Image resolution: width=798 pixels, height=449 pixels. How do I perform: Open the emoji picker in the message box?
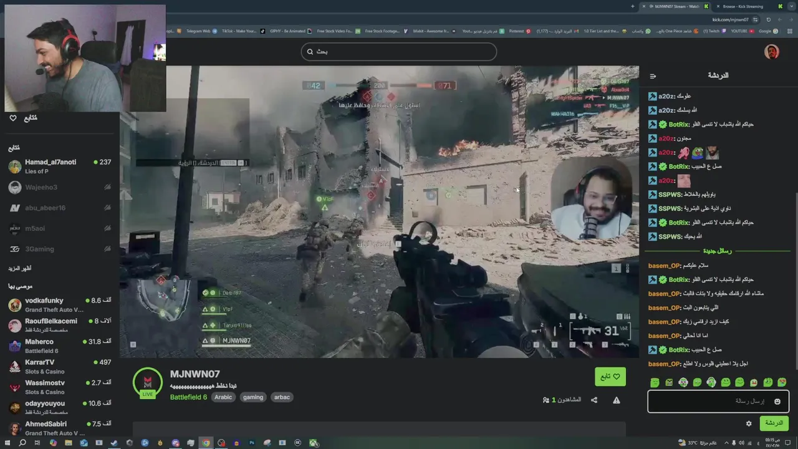click(777, 402)
